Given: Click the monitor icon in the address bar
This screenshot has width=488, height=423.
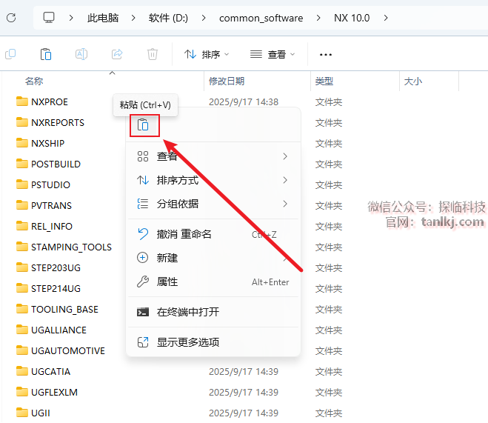Looking at the screenshot, I should coord(49,18).
